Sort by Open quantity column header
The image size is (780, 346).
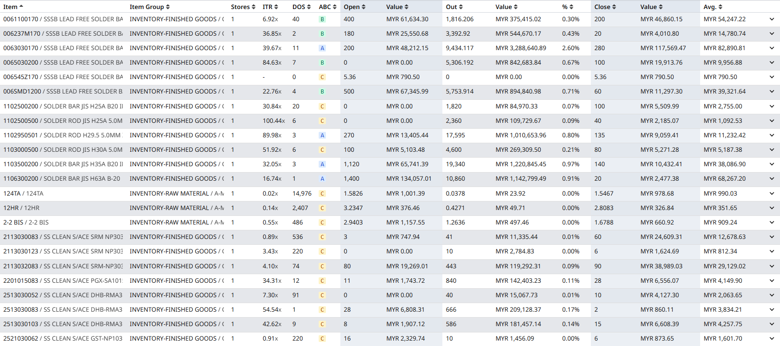[x=354, y=7]
